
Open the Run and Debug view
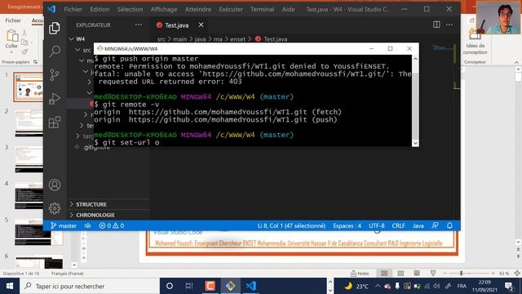pos(55,98)
